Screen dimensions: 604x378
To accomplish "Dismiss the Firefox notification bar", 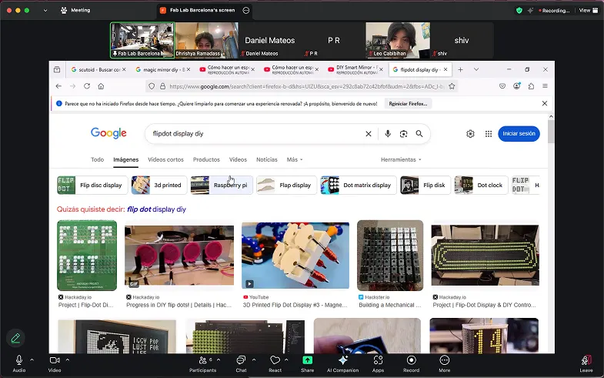I will (x=545, y=103).
